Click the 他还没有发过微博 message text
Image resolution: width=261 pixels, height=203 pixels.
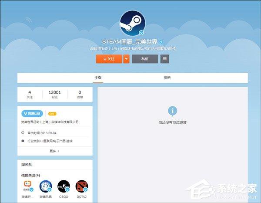[172, 122]
